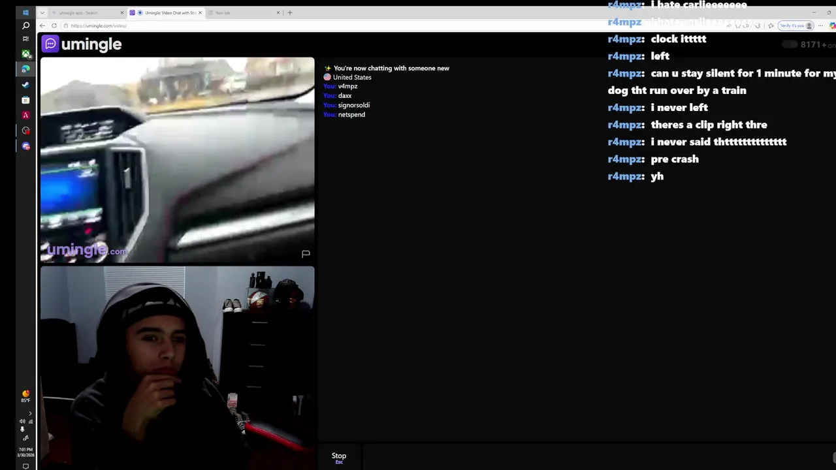Close the Umingle Video Chat tab
Screen dimensions: 836x470
point(200,12)
